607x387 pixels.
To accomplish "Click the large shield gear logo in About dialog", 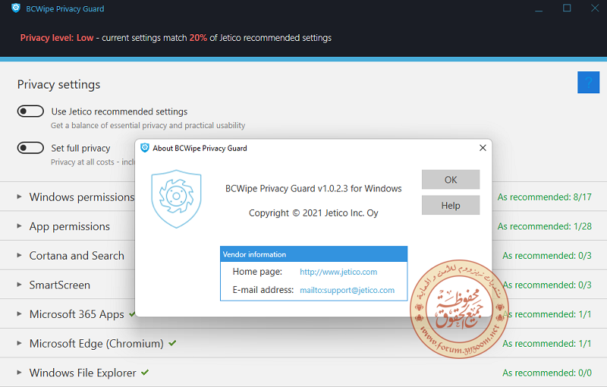I will point(176,199).
